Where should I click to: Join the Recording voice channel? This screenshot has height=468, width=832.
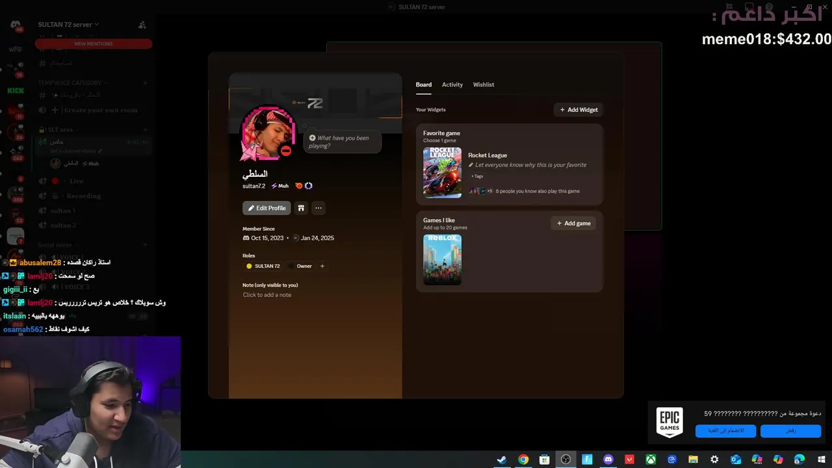[95, 196]
